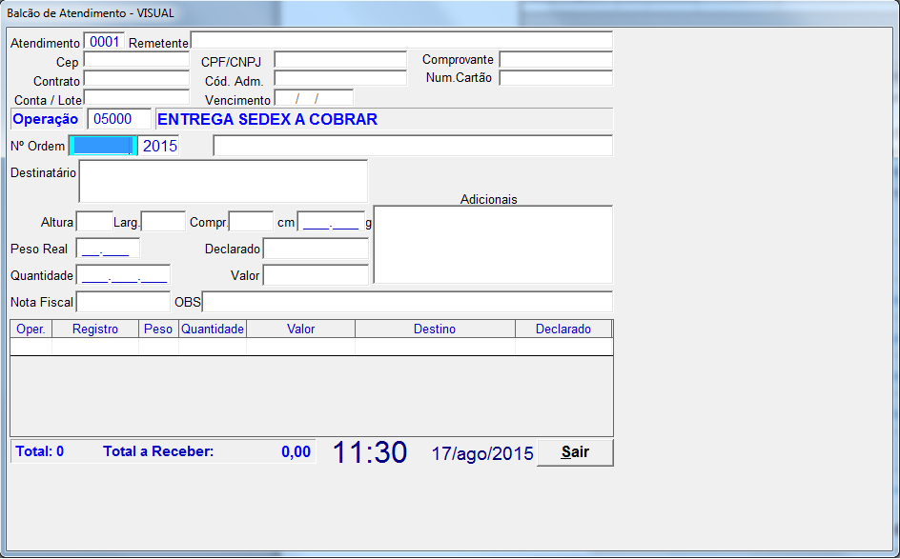Focus the Conta / Lote field
This screenshot has height=559, width=900.
pos(136,97)
